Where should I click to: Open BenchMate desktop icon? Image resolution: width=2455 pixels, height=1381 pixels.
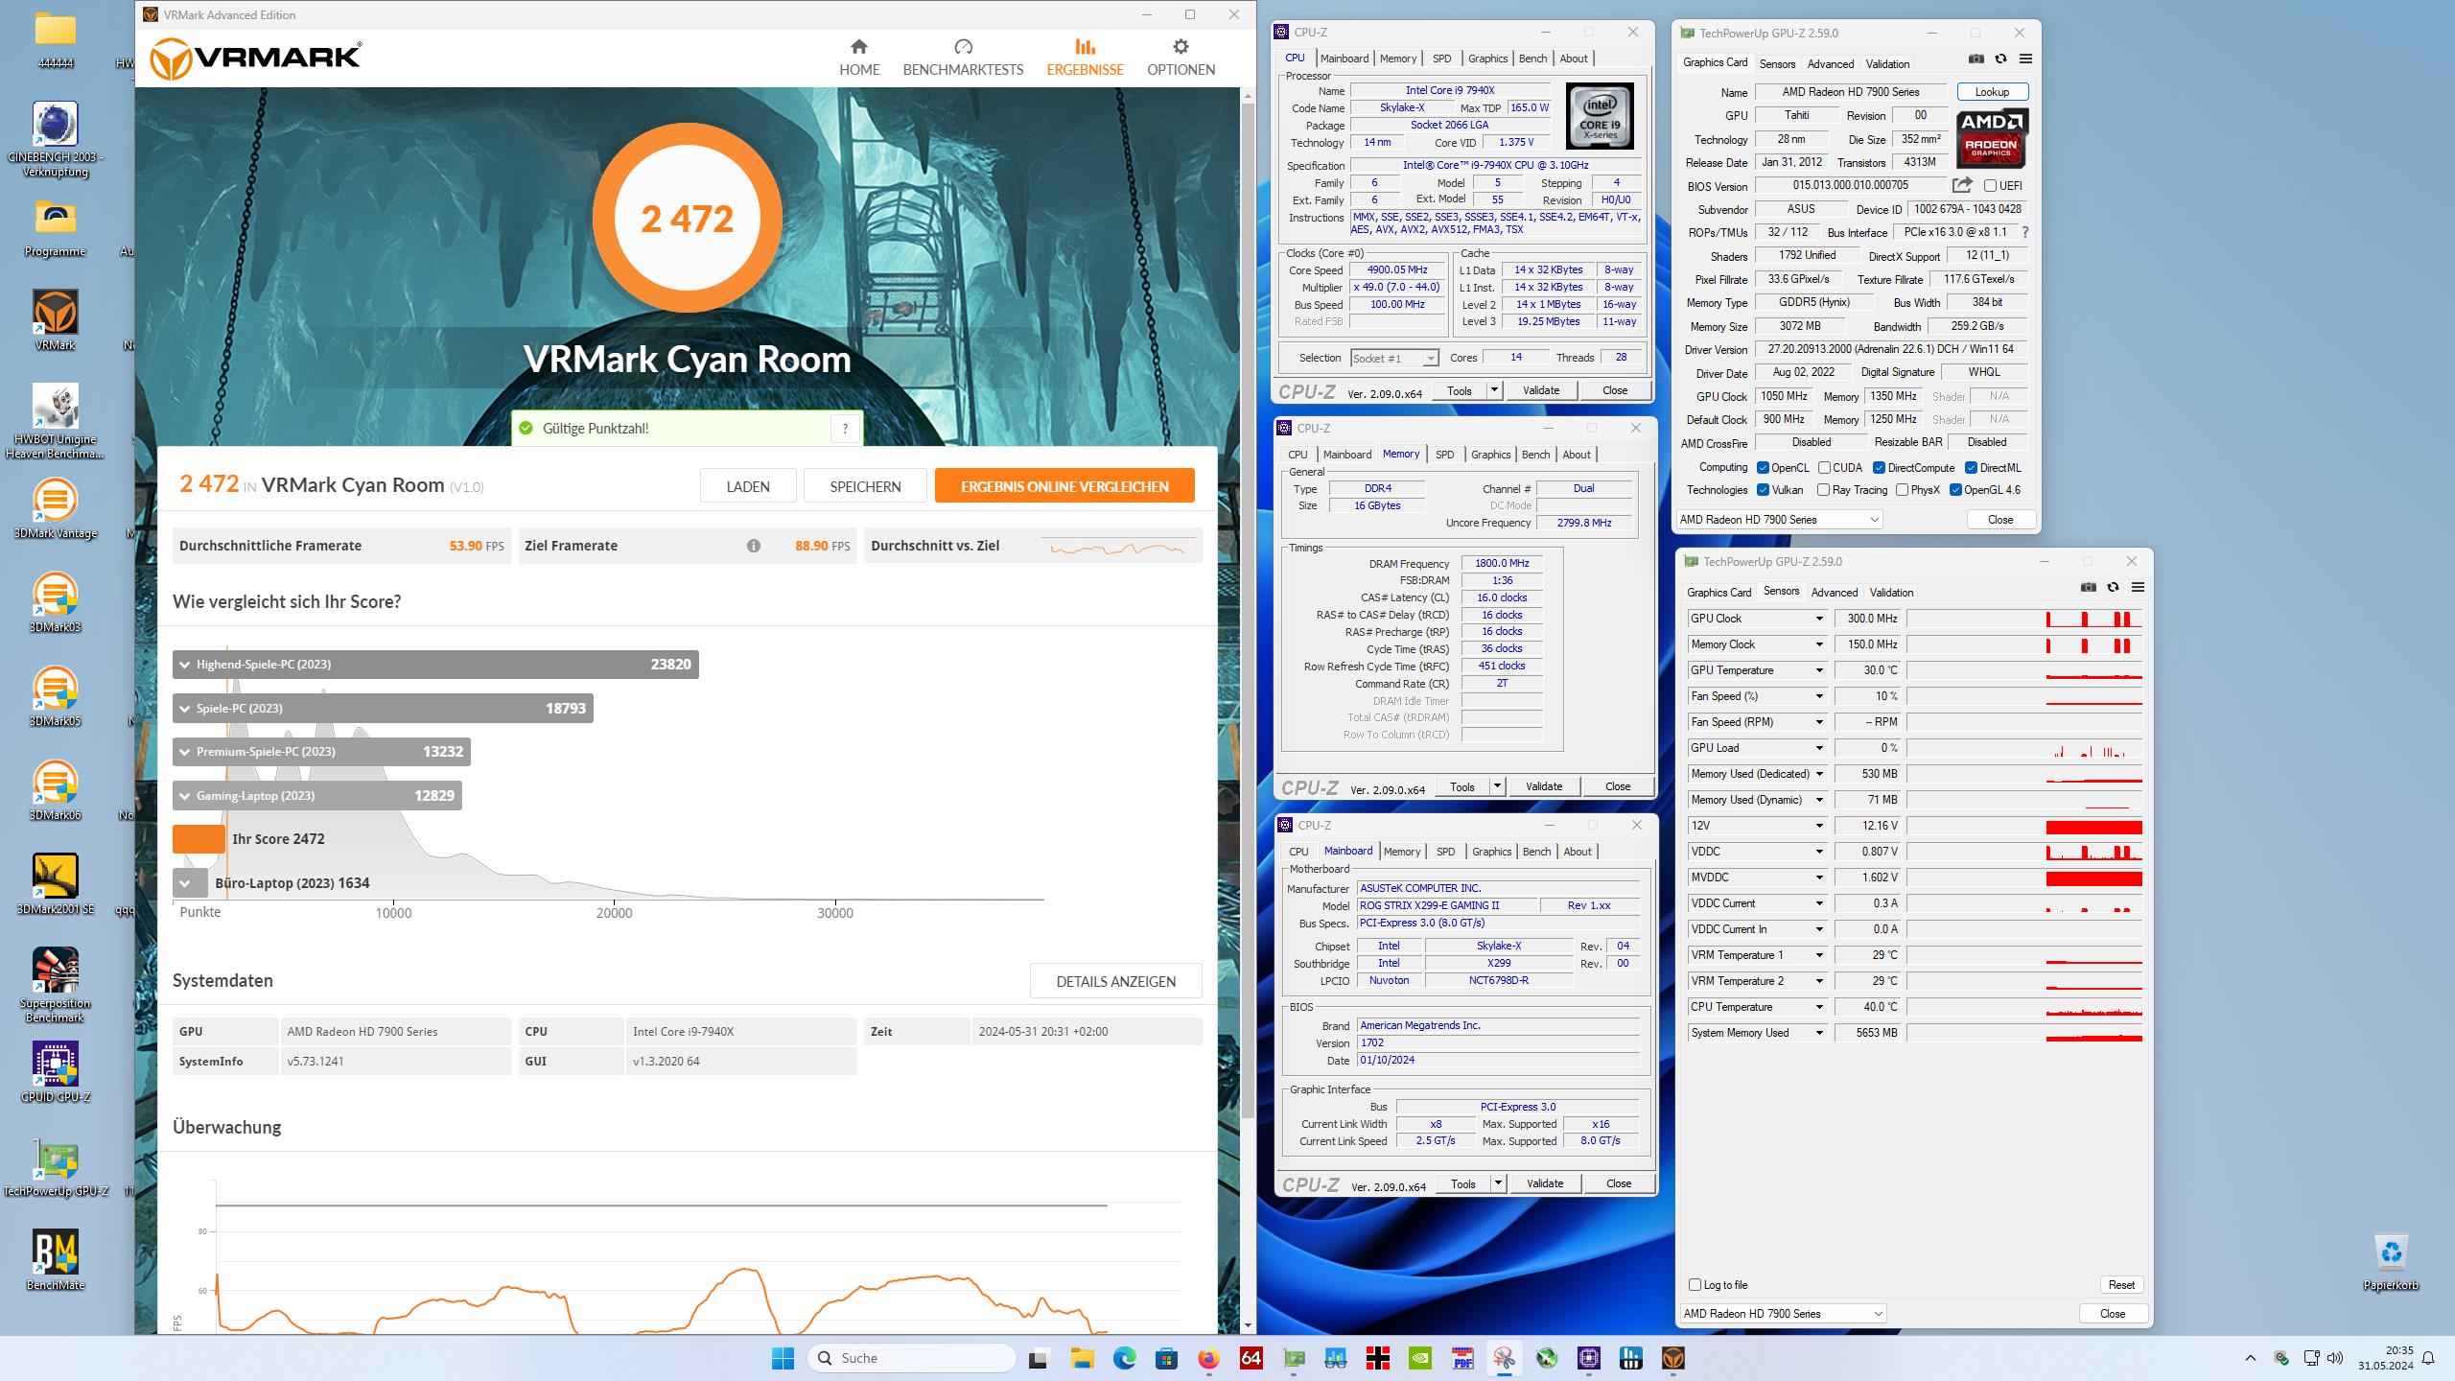pyautogui.click(x=55, y=1260)
